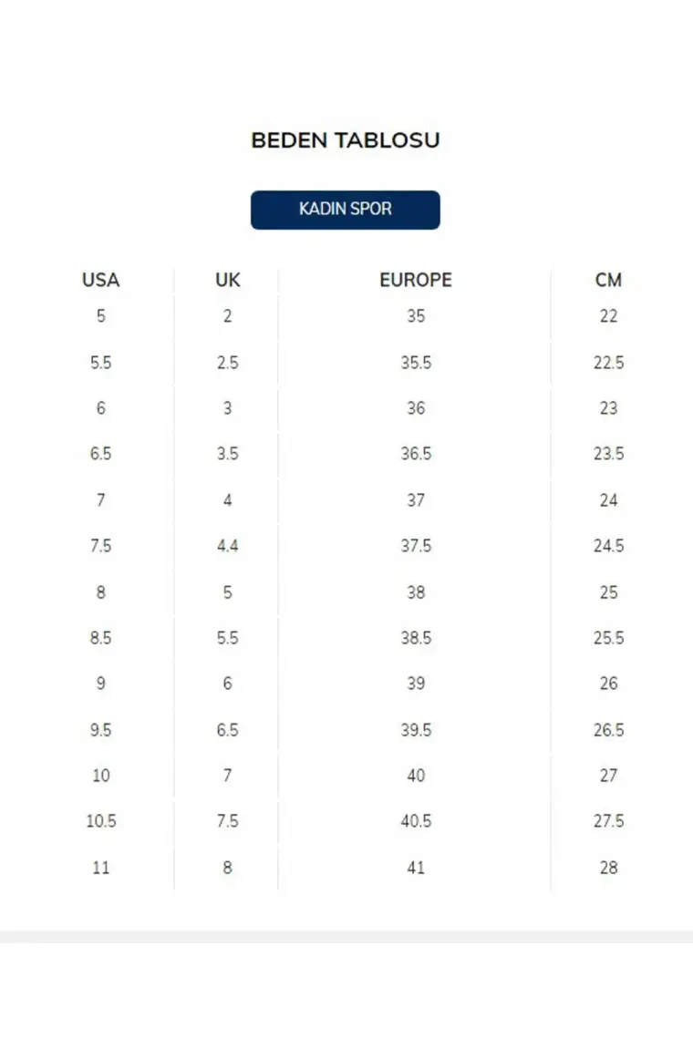Image resolution: width=693 pixels, height=1039 pixels.
Task: Select the 24 value in CM column
Action: coord(608,500)
